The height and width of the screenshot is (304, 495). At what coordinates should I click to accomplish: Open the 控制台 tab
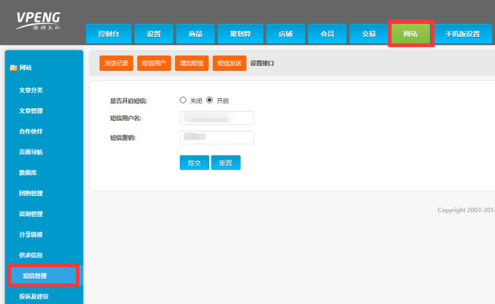pyautogui.click(x=109, y=34)
